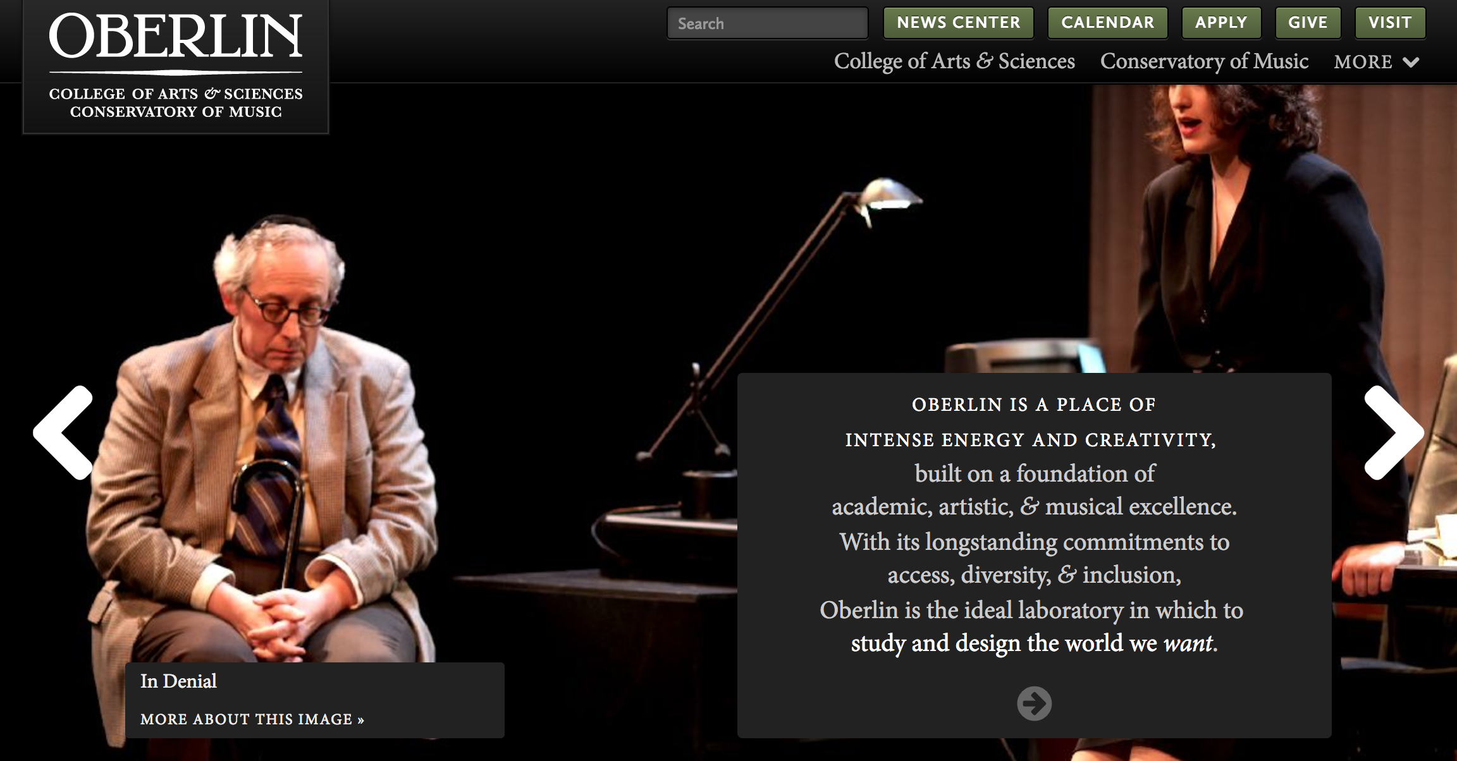Click the hero photo of seated man

266,442
